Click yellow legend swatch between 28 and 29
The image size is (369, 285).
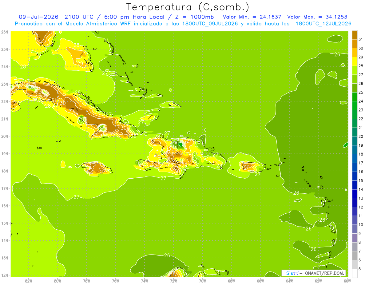(355, 61)
